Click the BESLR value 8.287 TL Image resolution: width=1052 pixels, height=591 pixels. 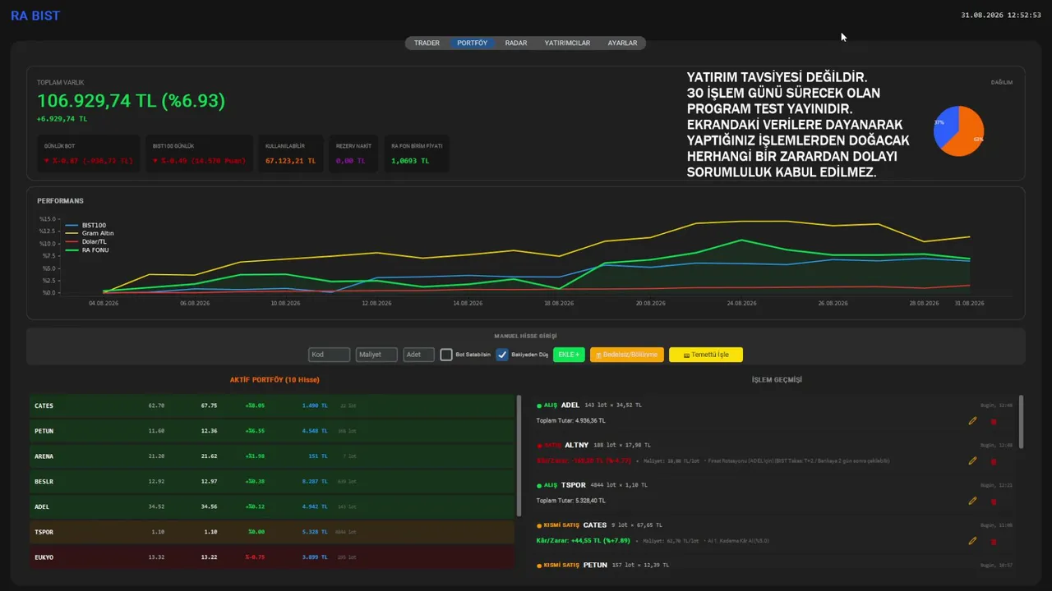point(315,482)
